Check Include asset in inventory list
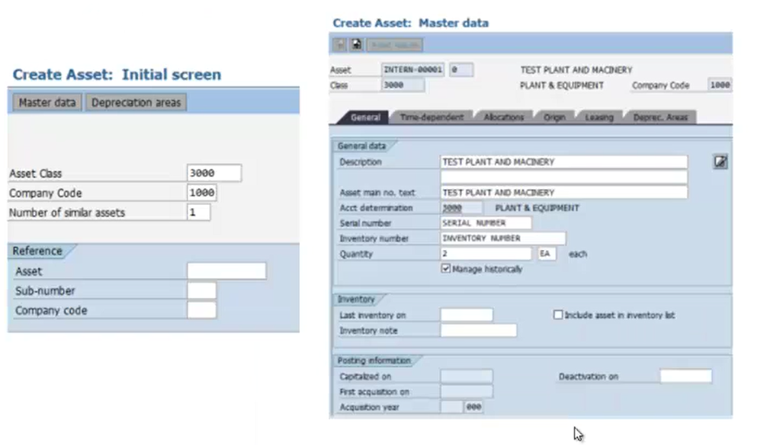770x445 pixels. coord(558,315)
